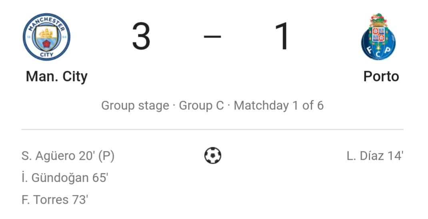The height and width of the screenshot is (219, 428).
Task: Click the FCP letters on Porto badge
Action: click(378, 52)
